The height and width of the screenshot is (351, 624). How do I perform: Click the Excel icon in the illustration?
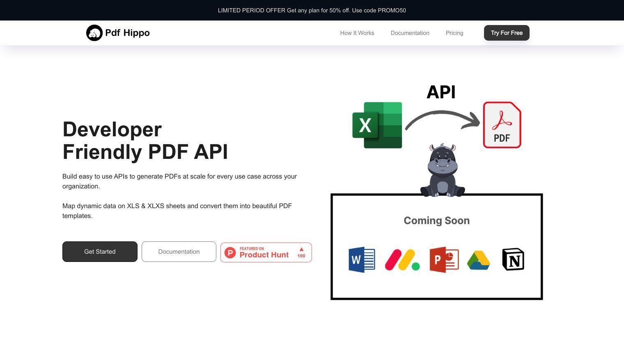pos(377,125)
